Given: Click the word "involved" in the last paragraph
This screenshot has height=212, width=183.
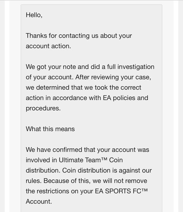Looking at the screenshot, I should (38, 160).
